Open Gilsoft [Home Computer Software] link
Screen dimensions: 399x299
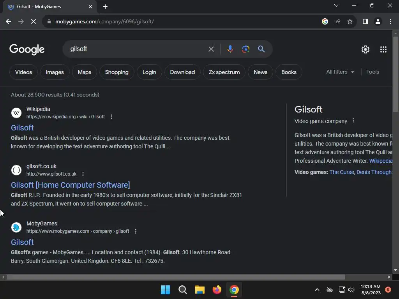(x=71, y=185)
